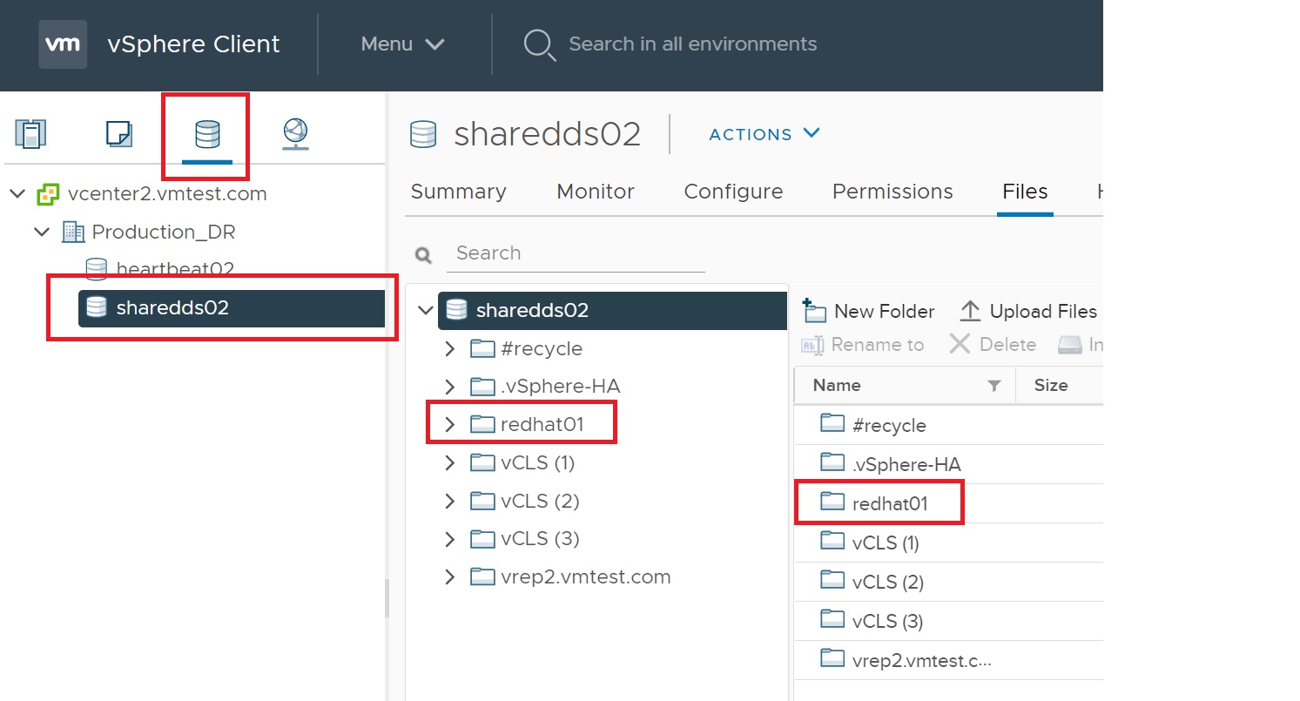Image resolution: width=1300 pixels, height=701 pixels.
Task: Open the Menu dropdown
Action: [x=403, y=44]
